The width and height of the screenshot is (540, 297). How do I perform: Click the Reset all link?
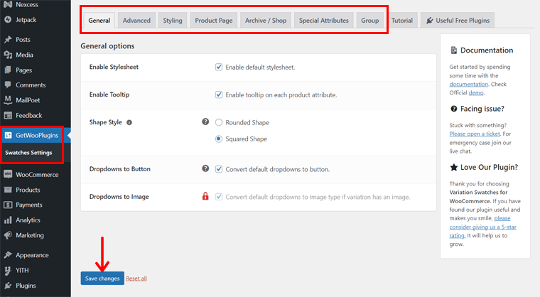(136, 279)
